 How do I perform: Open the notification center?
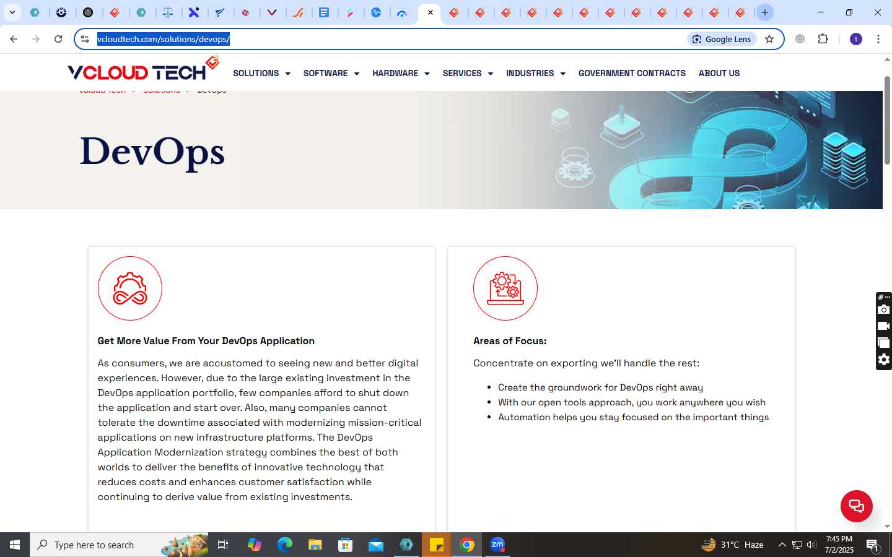tap(873, 545)
